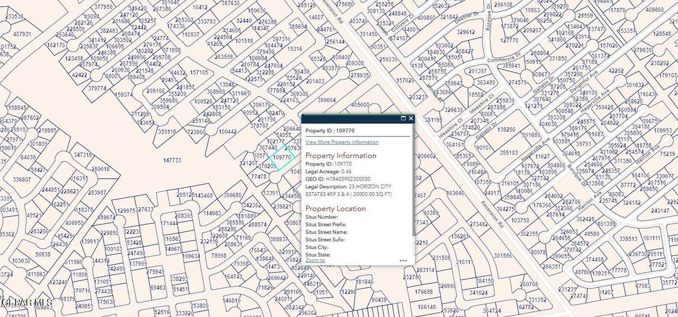Image resolution: width=678 pixels, height=317 pixels.
Task: Click parcel 77478 on the map
Action: pyautogui.click(x=259, y=177)
